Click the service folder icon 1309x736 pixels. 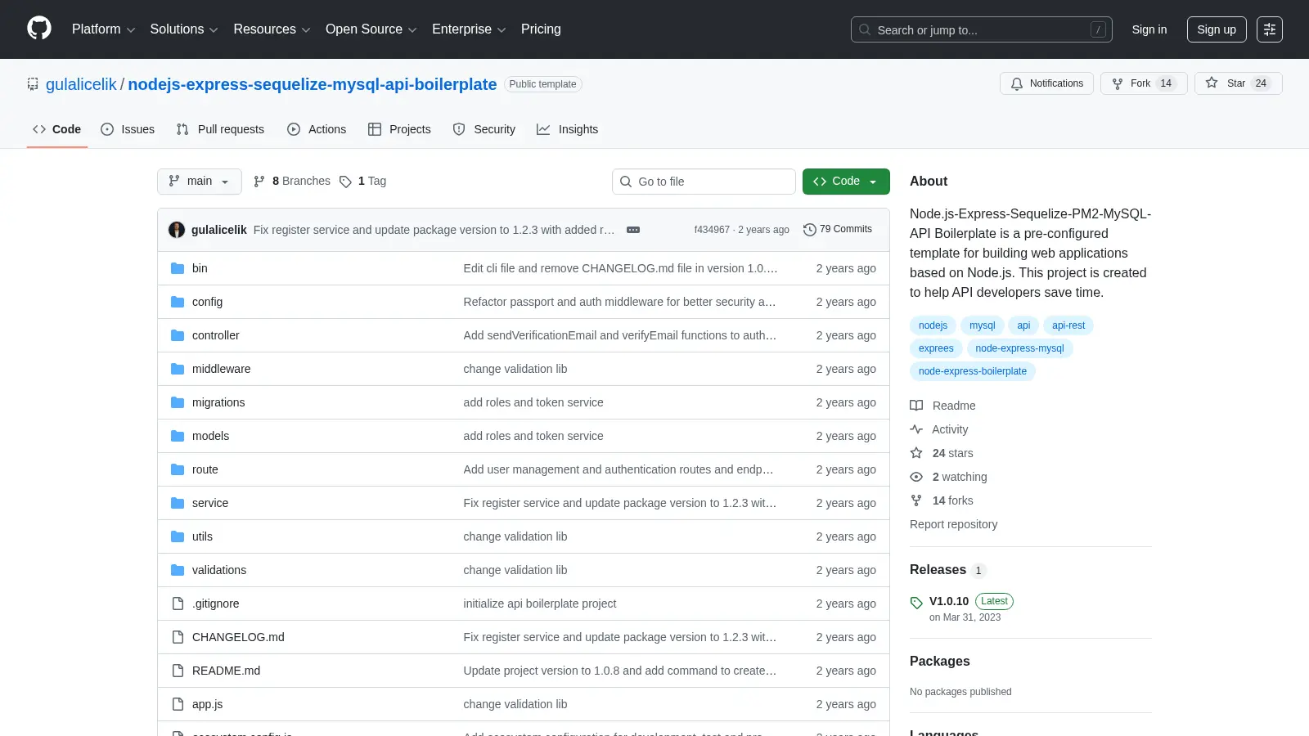pyautogui.click(x=178, y=503)
